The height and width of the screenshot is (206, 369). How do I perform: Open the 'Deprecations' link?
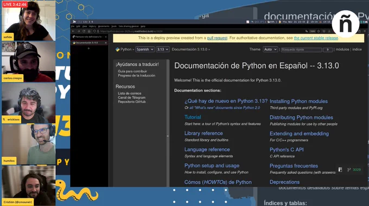284,182
